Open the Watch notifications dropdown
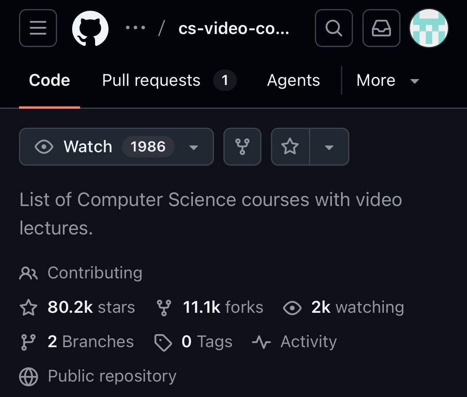The image size is (467, 397). tap(116, 147)
